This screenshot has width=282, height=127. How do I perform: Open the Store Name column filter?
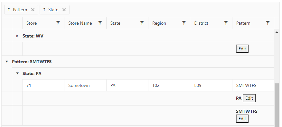click(100, 23)
